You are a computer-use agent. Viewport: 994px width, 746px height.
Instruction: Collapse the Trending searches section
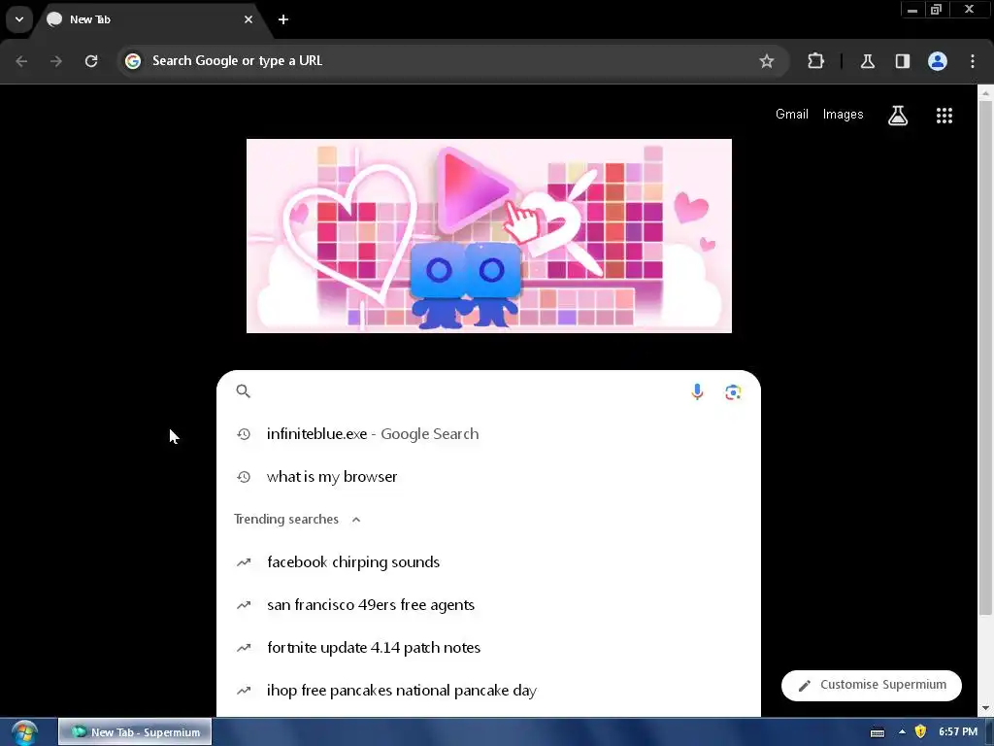click(356, 520)
